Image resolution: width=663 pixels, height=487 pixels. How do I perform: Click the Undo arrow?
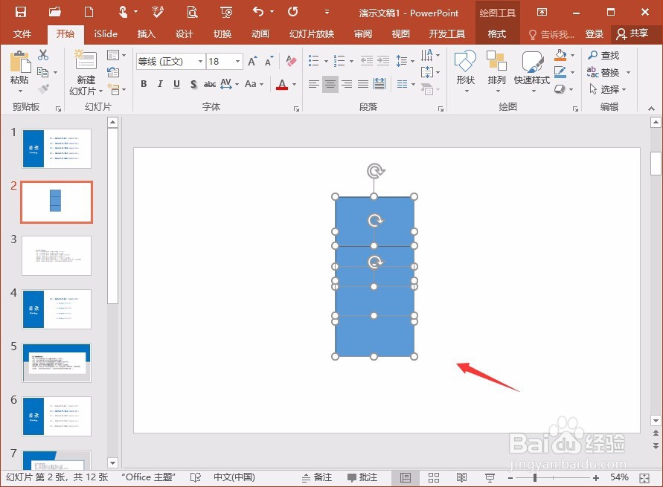[x=258, y=12]
